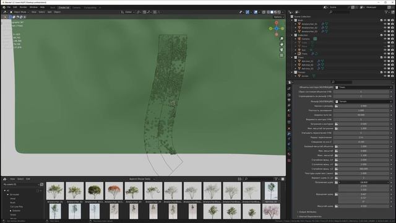Toggle render camera icon of Terrain collection

(392, 72)
